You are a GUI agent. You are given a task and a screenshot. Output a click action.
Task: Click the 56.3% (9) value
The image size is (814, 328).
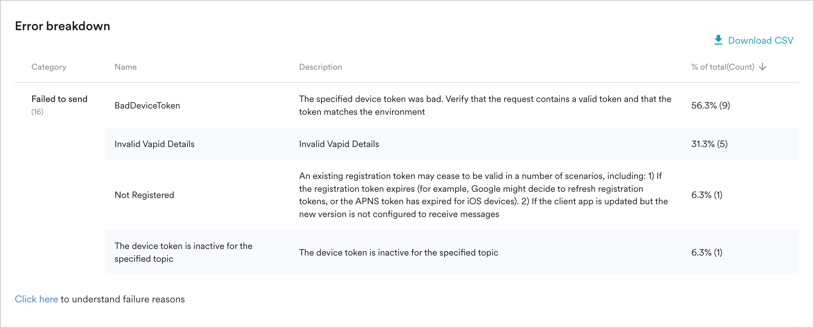pyautogui.click(x=710, y=105)
